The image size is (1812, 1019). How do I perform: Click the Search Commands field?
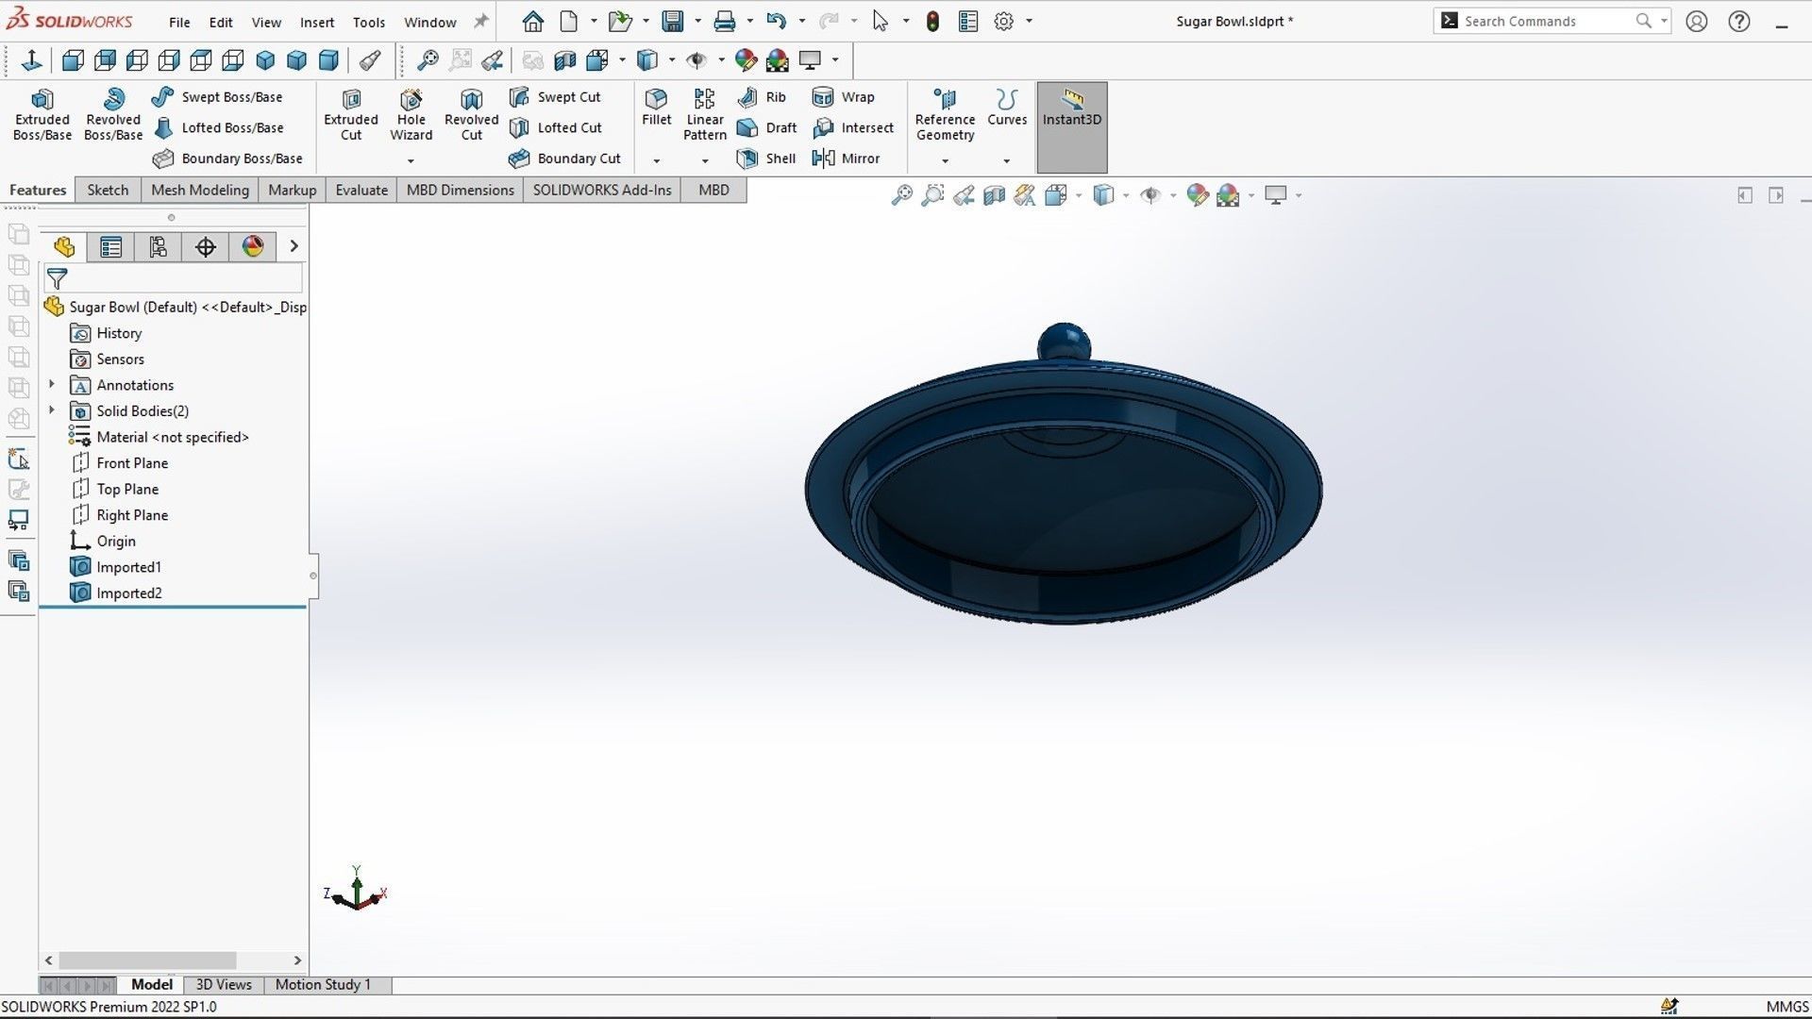(x=1548, y=21)
